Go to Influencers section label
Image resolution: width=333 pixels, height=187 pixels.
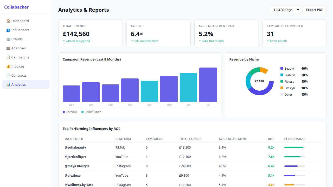(20, 30)
